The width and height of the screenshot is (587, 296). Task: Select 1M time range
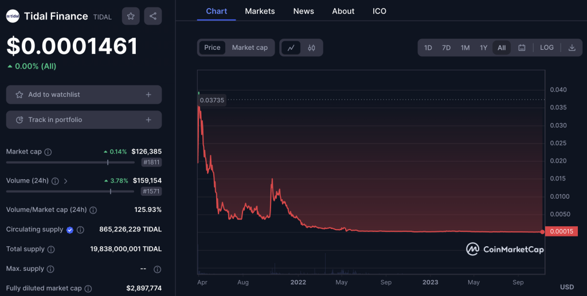465,48
